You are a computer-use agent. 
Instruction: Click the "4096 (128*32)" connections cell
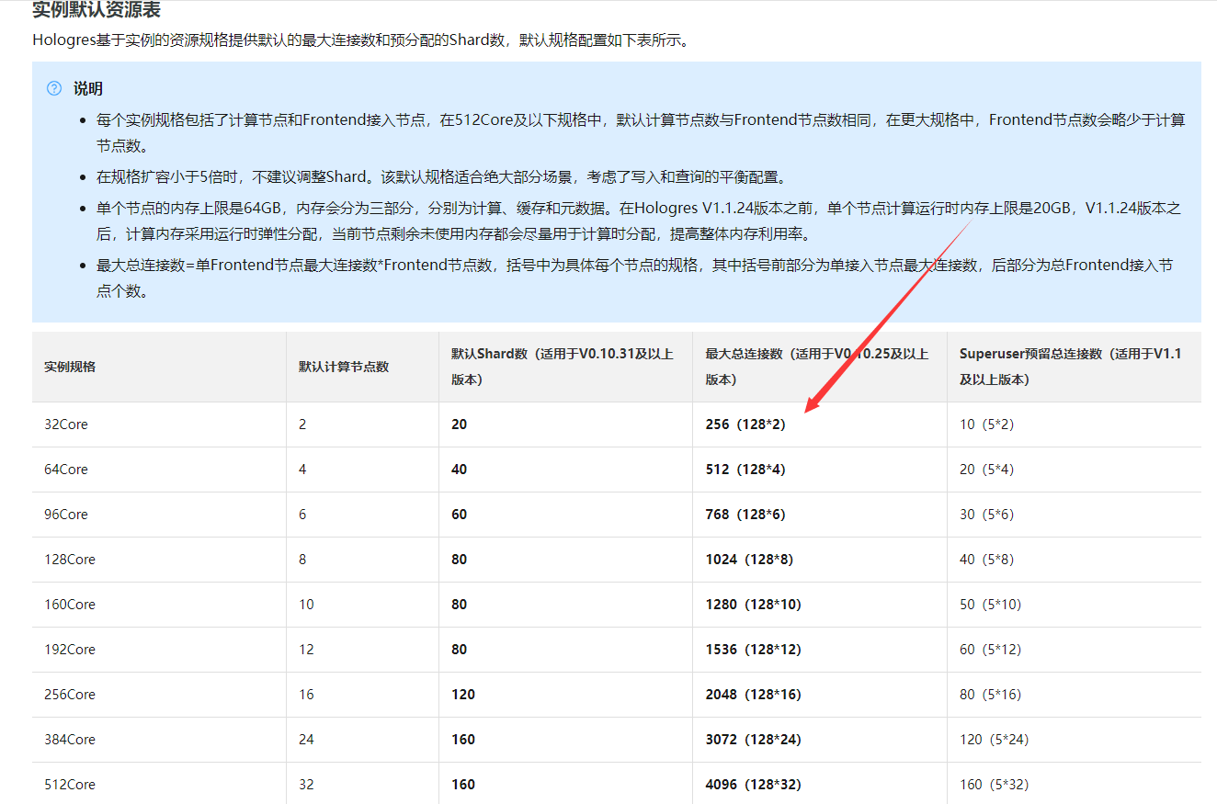(754, 785)
